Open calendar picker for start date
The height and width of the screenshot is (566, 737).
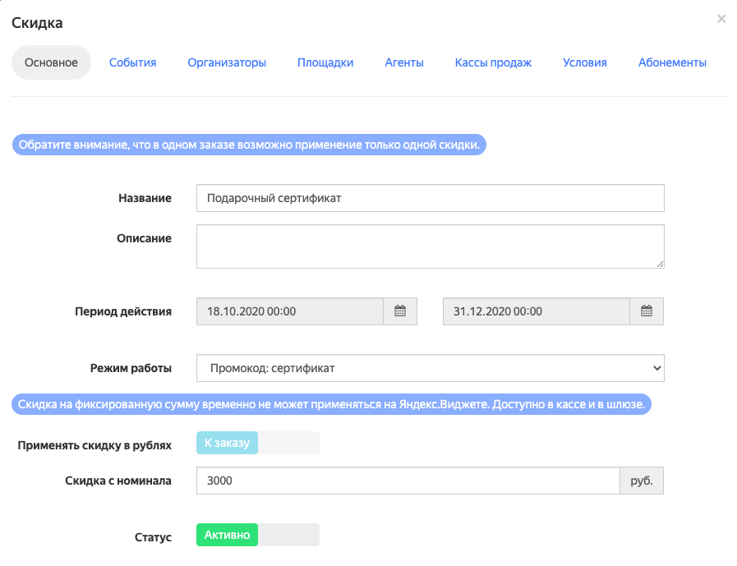(400, 311)
